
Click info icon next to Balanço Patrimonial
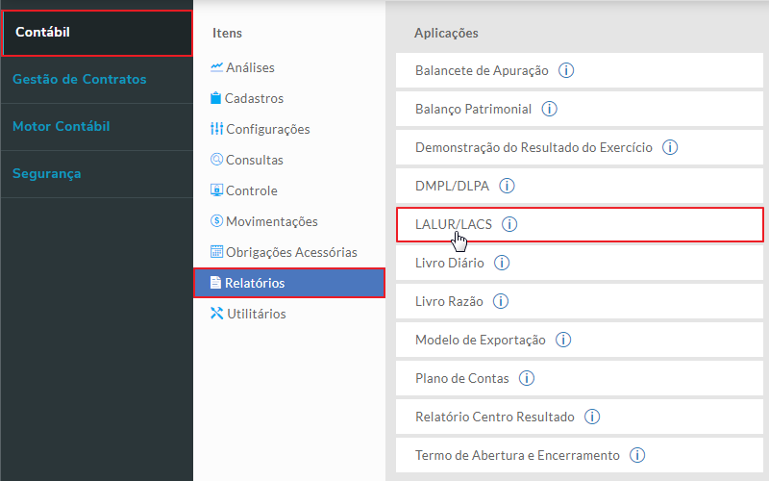click(550, 109)
